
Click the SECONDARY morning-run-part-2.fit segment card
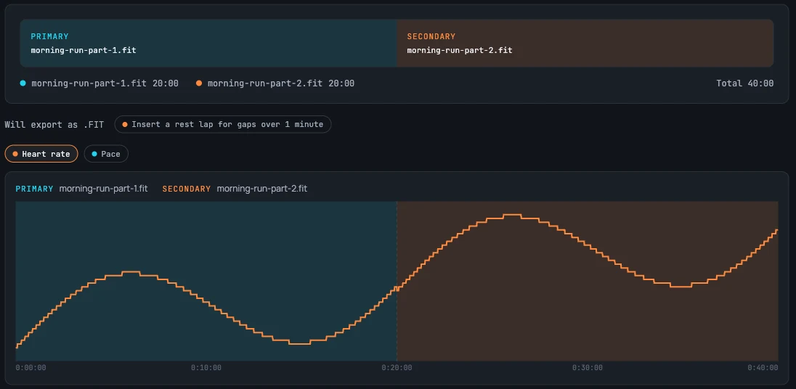pos(585,43)
